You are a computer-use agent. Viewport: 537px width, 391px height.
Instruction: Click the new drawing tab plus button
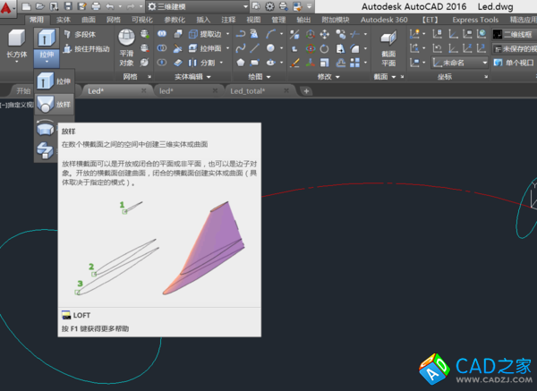pyautogui.click(x=306, y=91)
